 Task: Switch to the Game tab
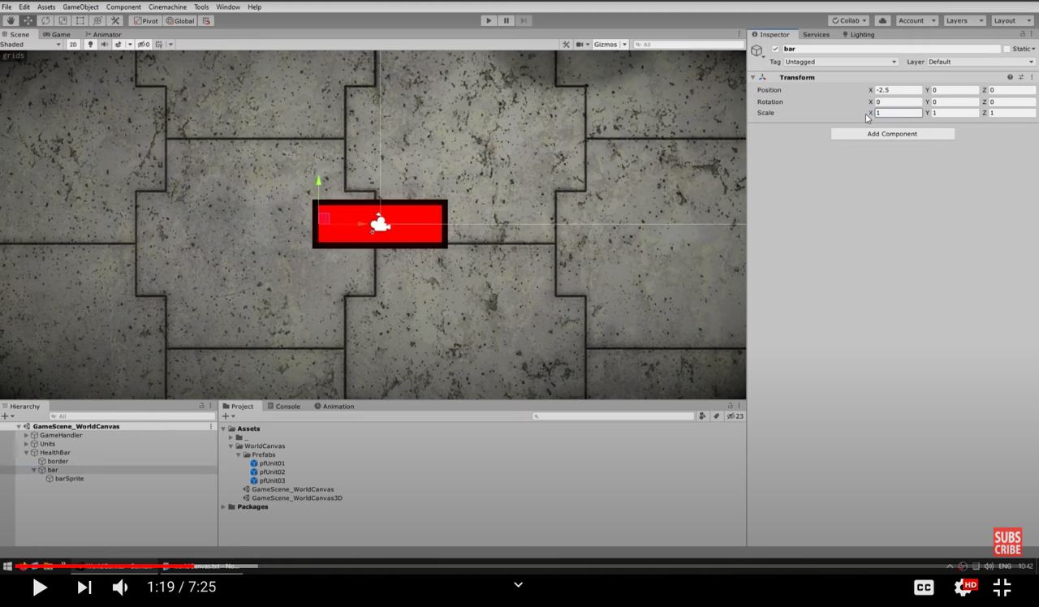click(57, 34)
